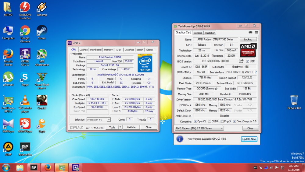Click GPU-Z screenshot camera icon
Viewport: 305px width, 172px height.
tap(250, 32)
